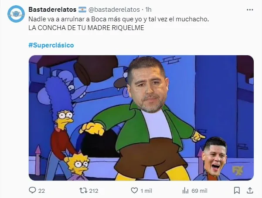Open the Bastaderelatos profile avatar
The image size is (262, 198).
tap(16, 14)
